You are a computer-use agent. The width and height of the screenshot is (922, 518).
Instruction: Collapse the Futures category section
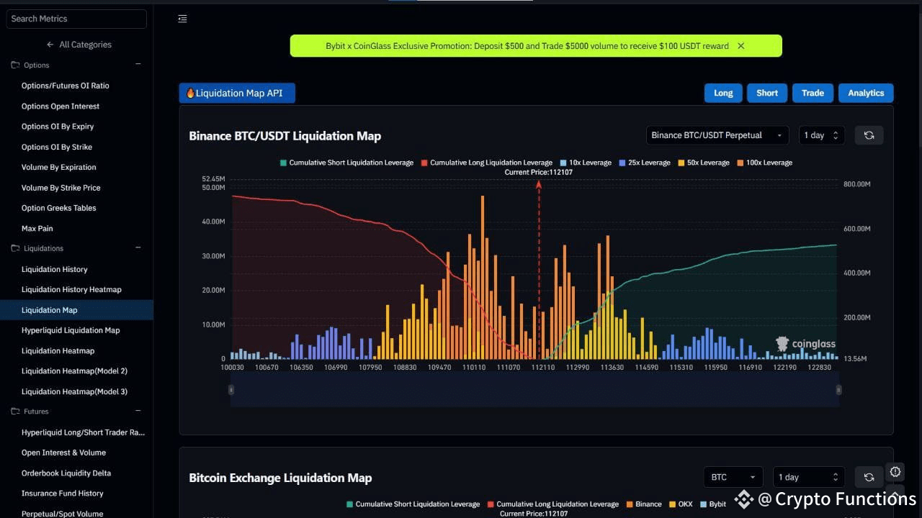(138, 412)
